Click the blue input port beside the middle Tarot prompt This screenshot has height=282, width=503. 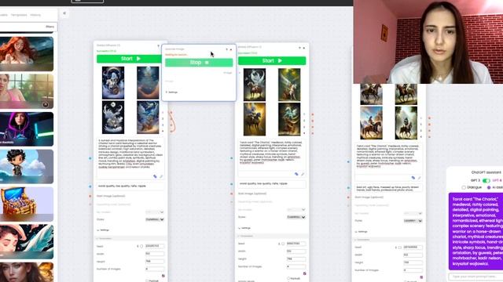pyautogui.click(x=232, y=158)
